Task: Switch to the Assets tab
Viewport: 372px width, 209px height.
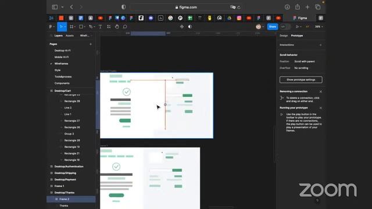Action: pos(70,35)
